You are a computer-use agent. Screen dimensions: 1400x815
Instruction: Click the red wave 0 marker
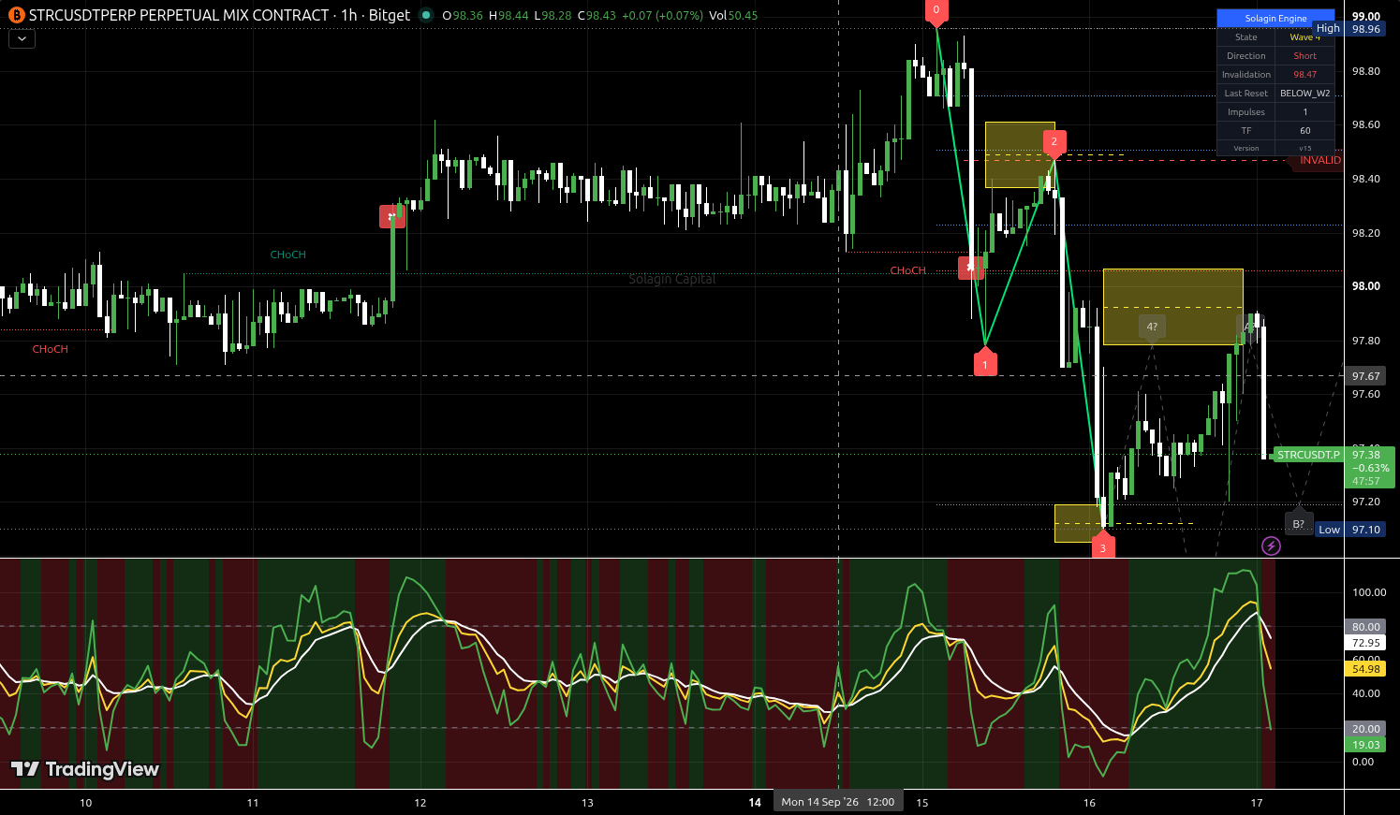[x=936, y=11]
